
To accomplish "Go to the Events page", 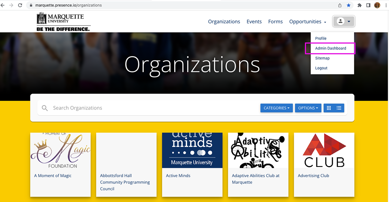I will [x=254, y=21].
